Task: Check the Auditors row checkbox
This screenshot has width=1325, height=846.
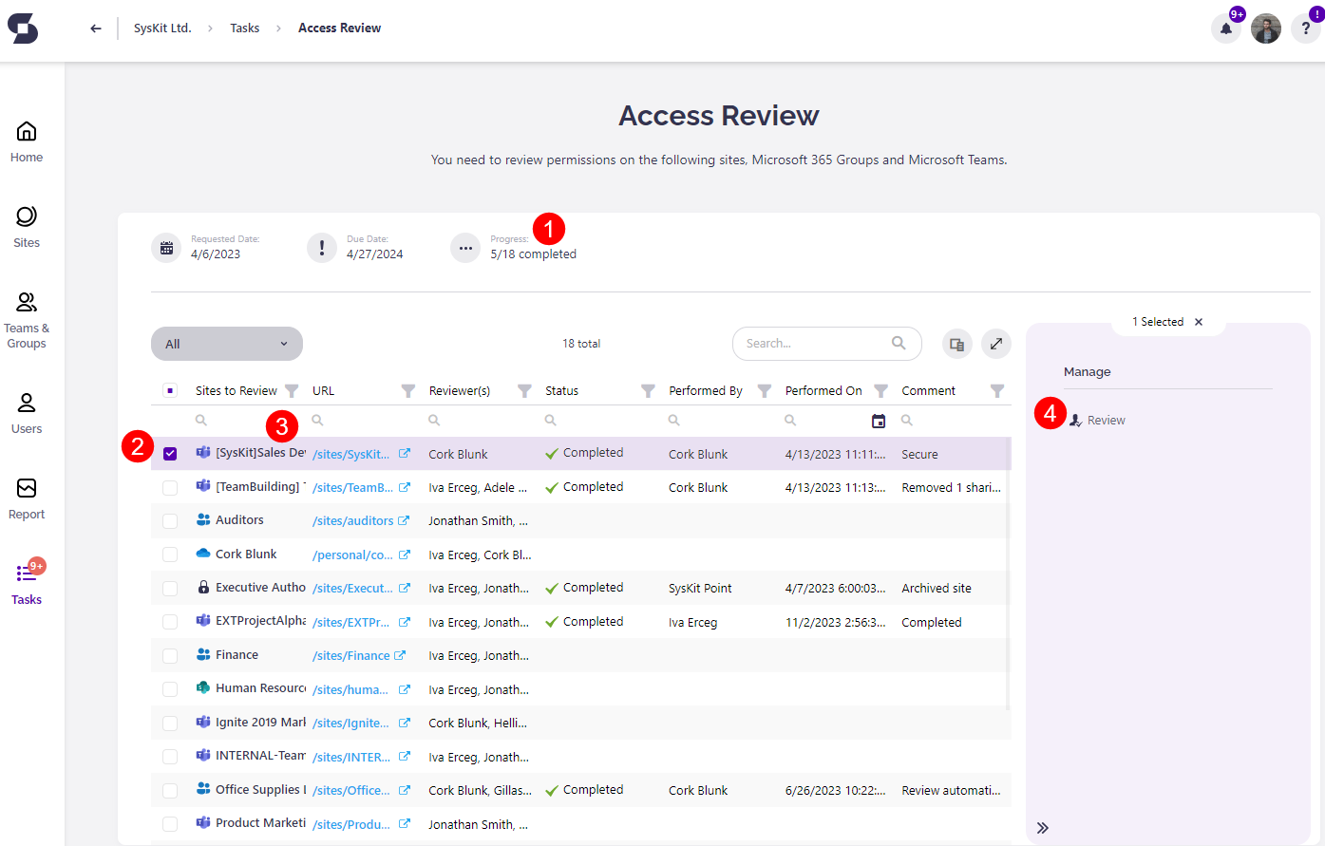Action: pyautogui.click(x=170, y=519)
